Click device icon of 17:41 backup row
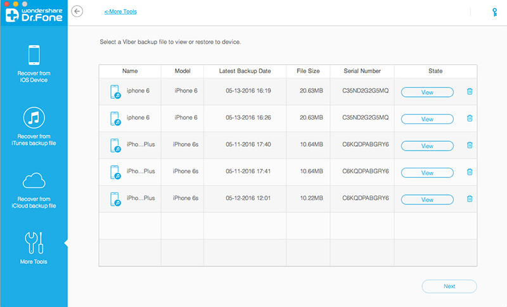507x307 pixels. click(x=115, y=172)
